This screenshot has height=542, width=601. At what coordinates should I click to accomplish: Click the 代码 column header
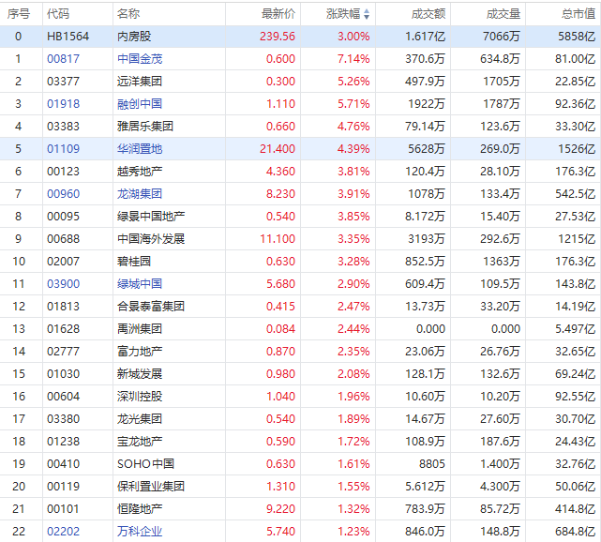58,14
